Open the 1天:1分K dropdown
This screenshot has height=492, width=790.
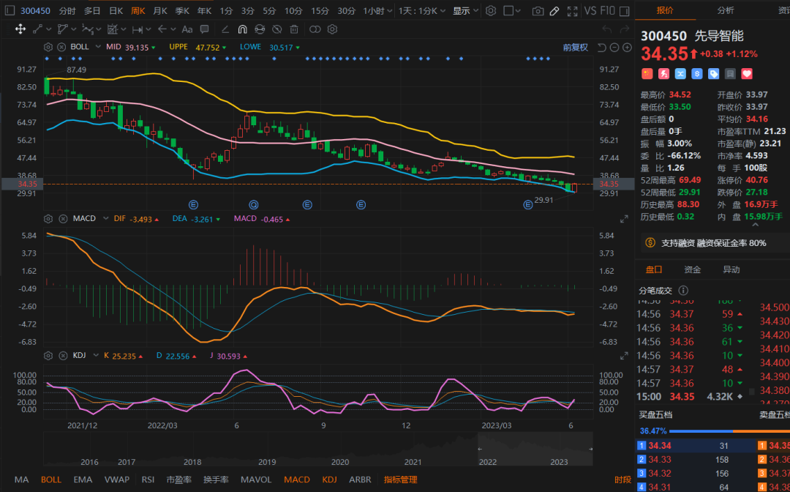[x=421, y=11]
